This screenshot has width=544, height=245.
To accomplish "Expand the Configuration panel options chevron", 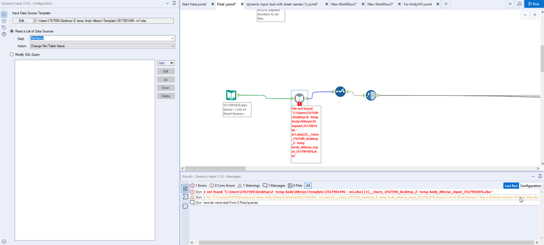I will point(167,3).
